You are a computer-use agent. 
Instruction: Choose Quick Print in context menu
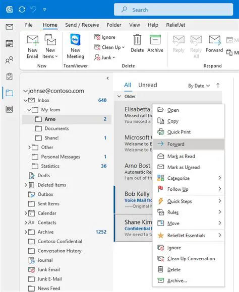189,132
